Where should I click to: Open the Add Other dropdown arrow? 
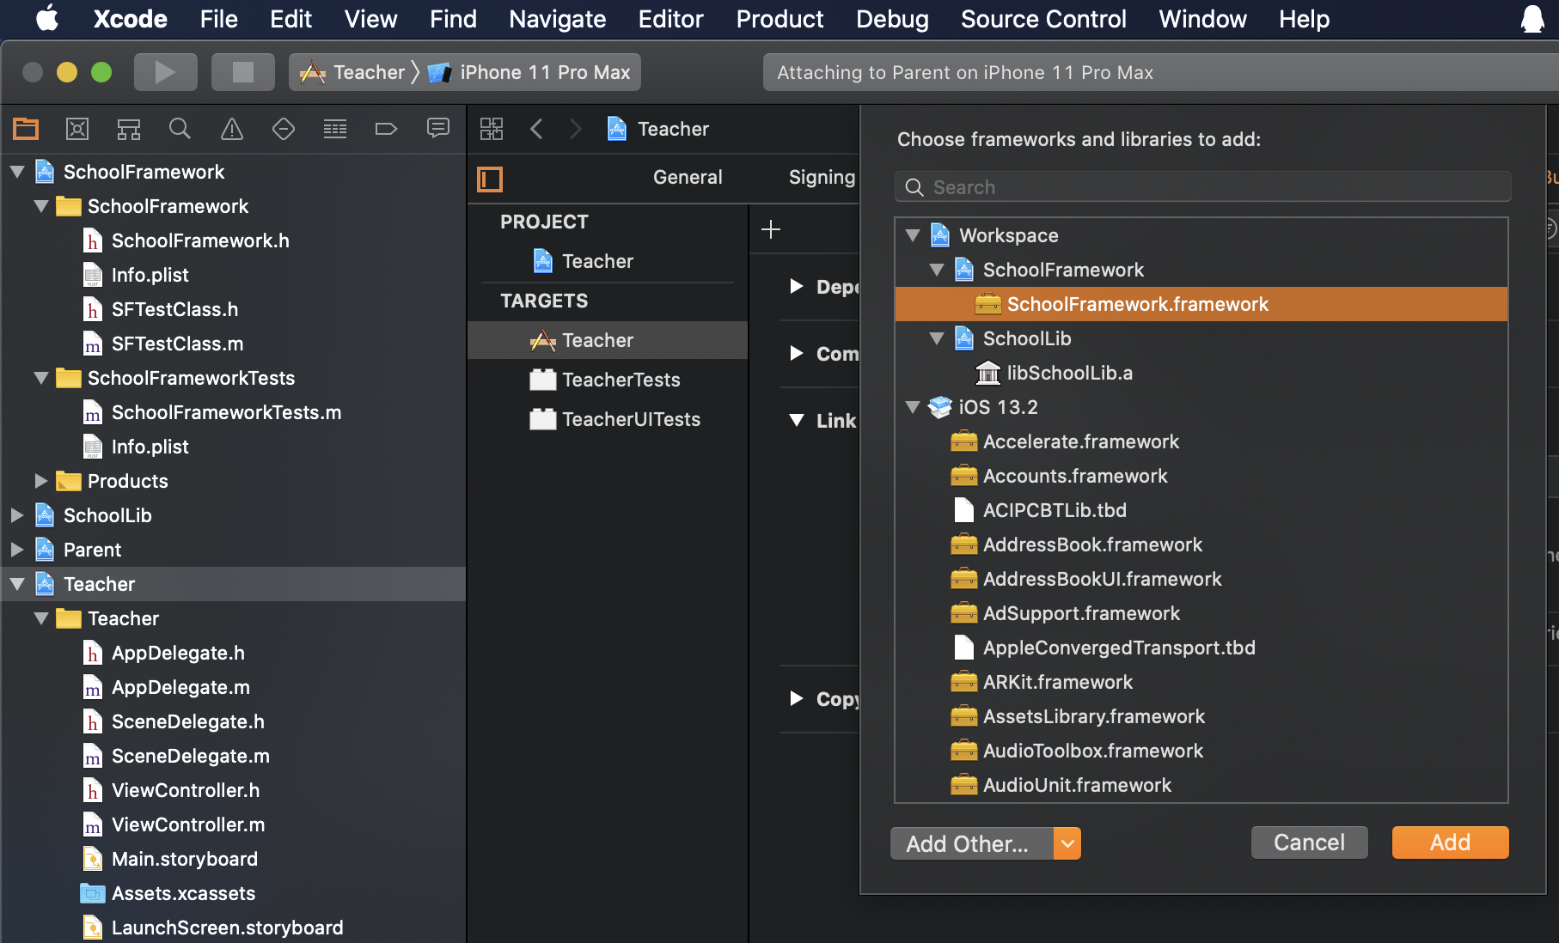tap(1067, 843)
